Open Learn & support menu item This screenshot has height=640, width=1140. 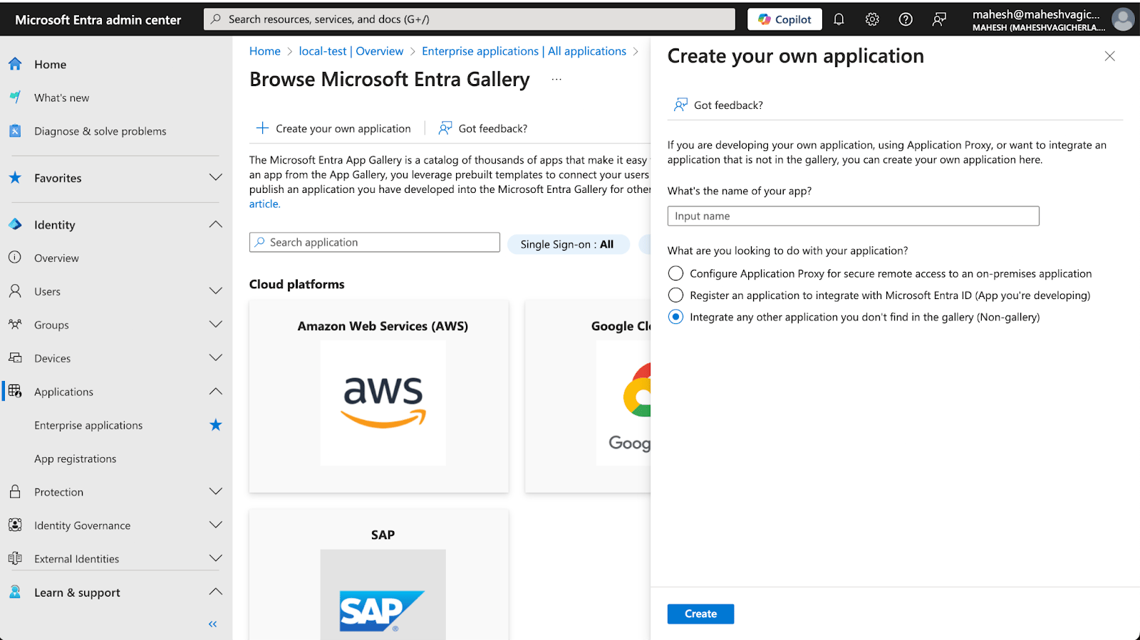click(77, 592)
